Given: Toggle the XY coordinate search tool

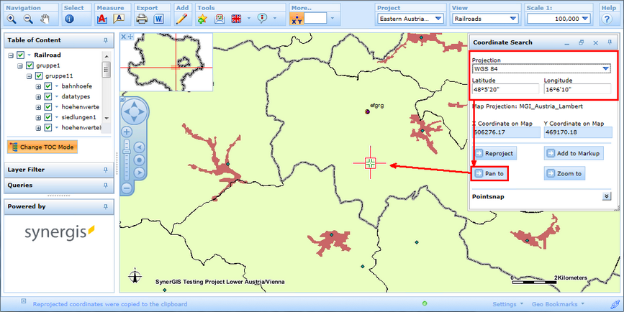Looking at the screenshot, I should click(297, 19).
